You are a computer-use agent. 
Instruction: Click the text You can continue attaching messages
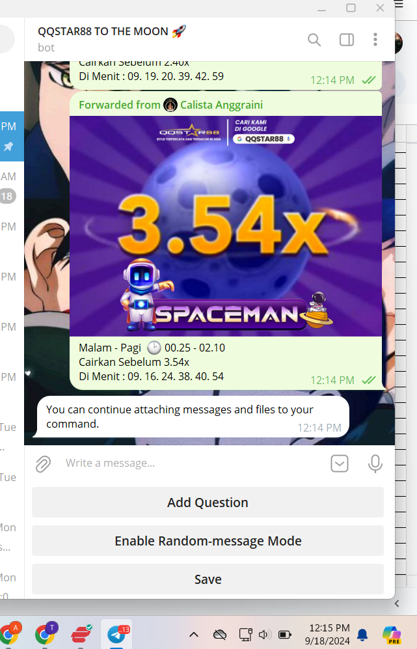(x=180, y=417)
